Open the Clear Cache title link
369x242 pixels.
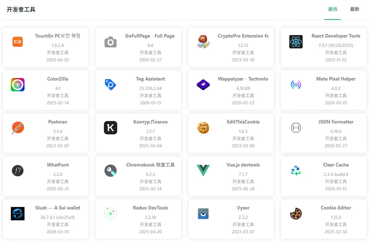[x=336, y=165]
